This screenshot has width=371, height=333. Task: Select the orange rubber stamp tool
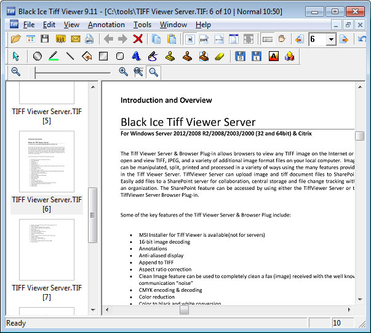(x=187, y=56)
